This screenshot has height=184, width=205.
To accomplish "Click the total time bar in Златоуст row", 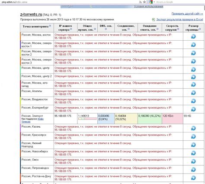I will point(87,119).
